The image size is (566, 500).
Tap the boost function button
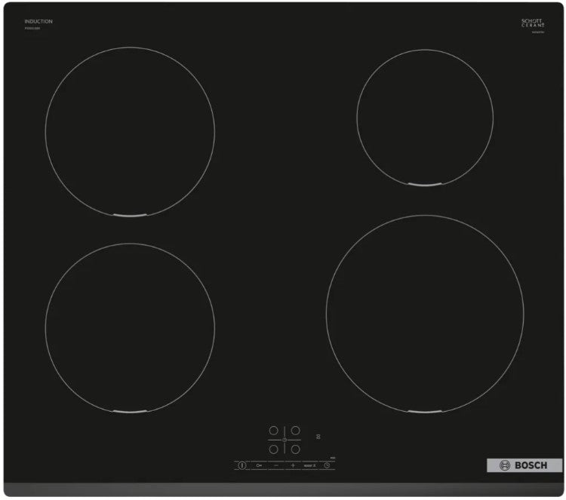tap(309, 465)
